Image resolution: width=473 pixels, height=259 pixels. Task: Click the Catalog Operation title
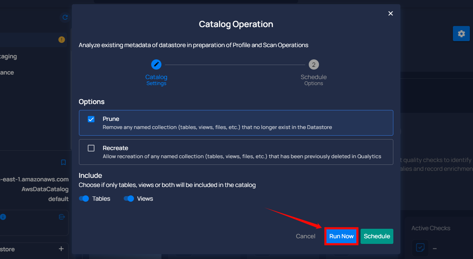pos(236,24)
